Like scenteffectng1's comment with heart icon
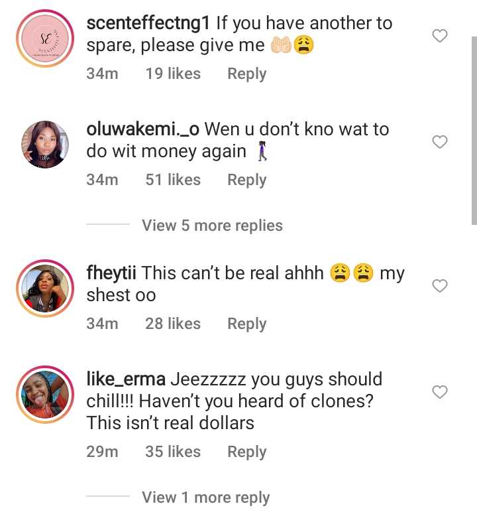This screenshot has width=477, height=522. (440, 36)
